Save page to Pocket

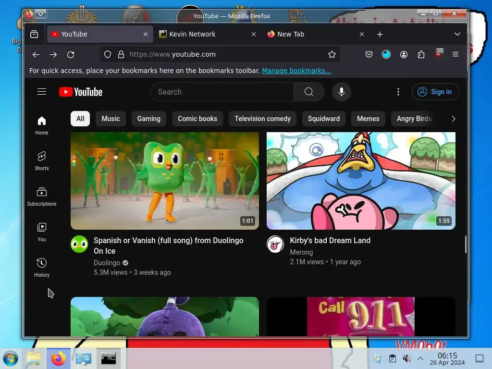pos(369,55)
